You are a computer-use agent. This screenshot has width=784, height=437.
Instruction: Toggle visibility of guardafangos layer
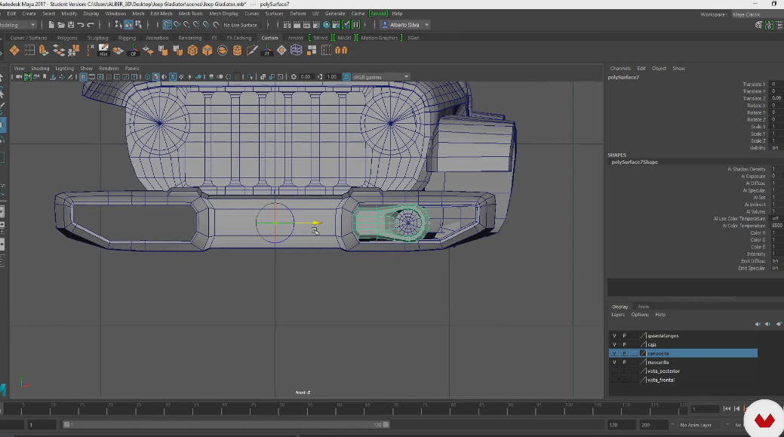point(614,335)
